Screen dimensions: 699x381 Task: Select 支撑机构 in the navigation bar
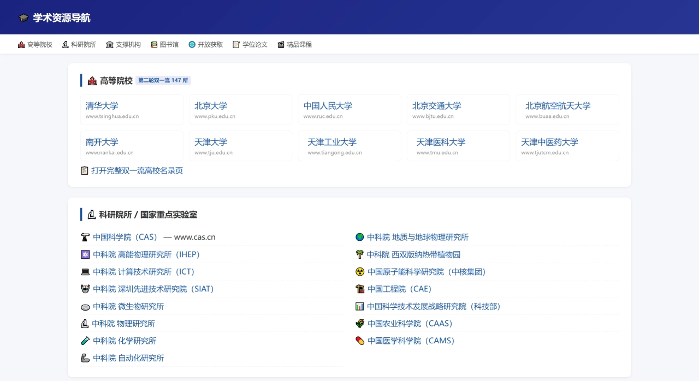(x=123, y=45)
